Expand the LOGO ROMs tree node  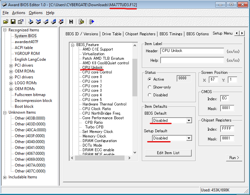coord(11,83)
